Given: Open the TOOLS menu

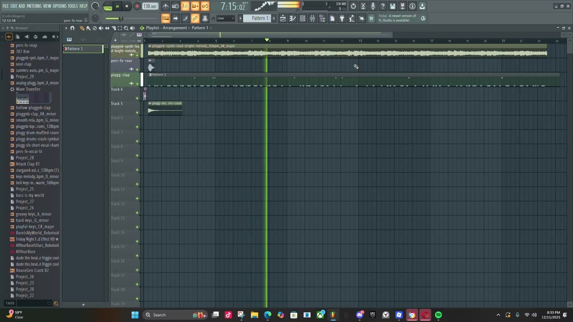Looking at the screenshot, I should pyautogui.click(x=73, y=6).
